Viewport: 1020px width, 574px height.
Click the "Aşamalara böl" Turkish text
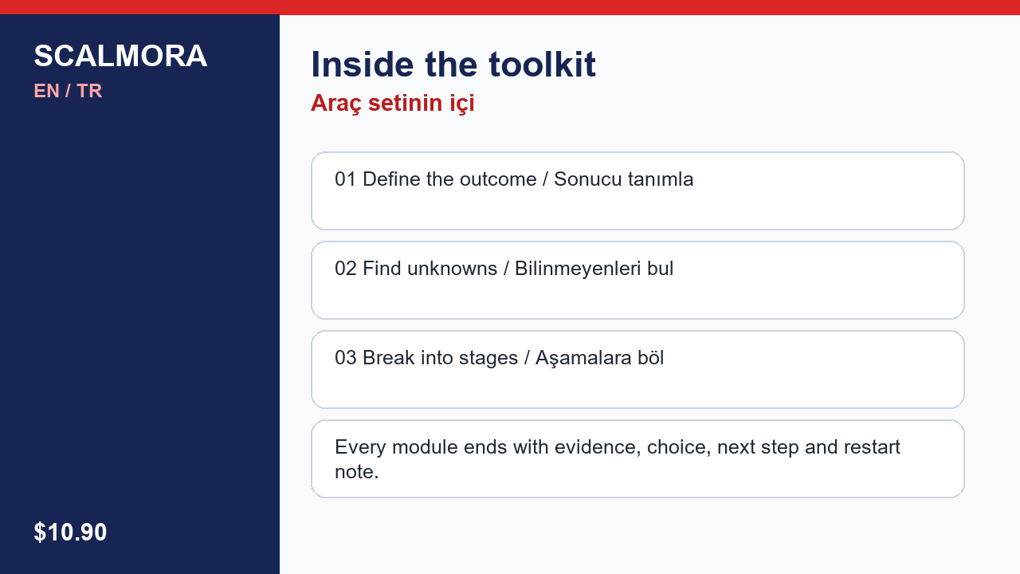coord(599,358)
